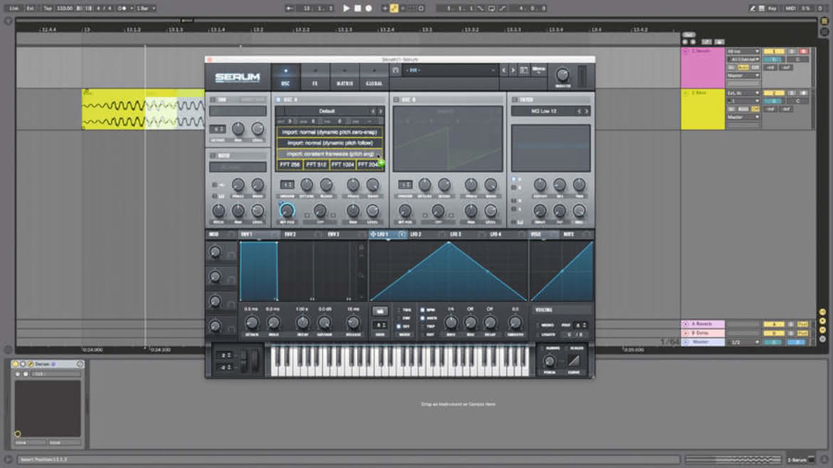Toggle LFO BPM sync checkbox
The height and width of the screenshot is (468, 833).
coord(422,310)
